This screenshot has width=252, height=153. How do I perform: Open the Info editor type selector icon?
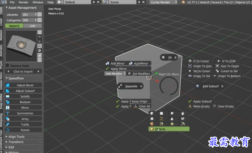tap(4, 2)
